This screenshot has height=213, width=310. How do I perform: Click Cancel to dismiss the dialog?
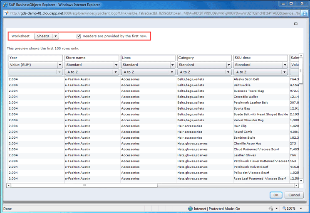294,195
